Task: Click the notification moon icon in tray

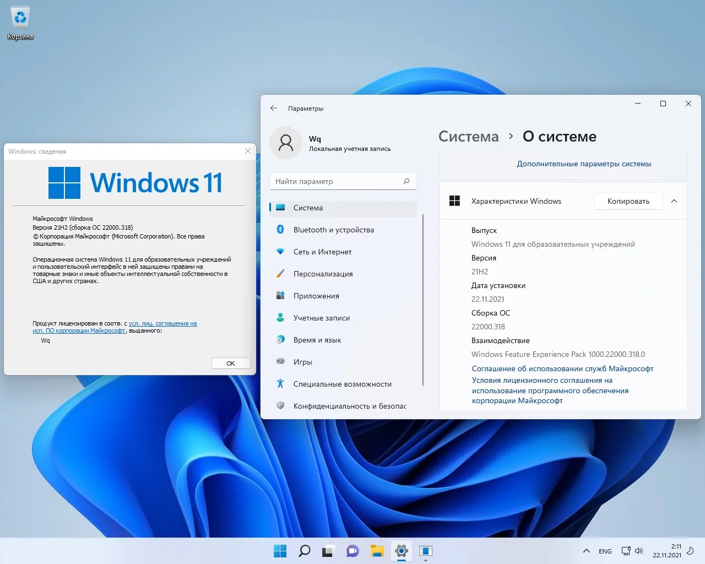Action: (690, 551)
